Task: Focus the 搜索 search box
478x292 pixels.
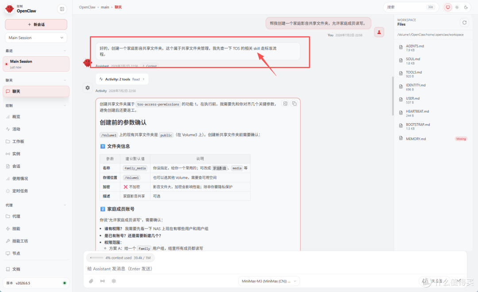Action: (411, 8)
